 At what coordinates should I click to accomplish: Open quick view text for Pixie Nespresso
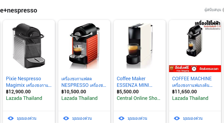27,118
